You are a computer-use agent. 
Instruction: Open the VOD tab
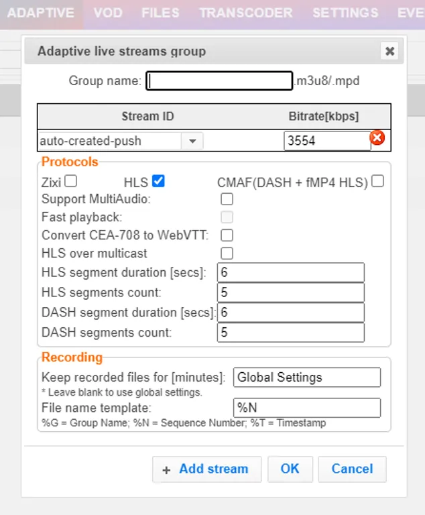pyautogui.click(x=108, y=13)
